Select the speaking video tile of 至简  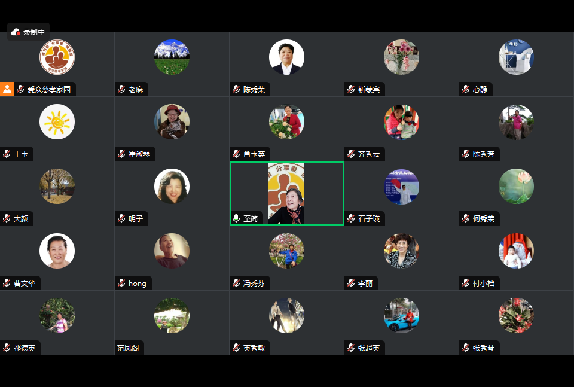tap(286, 193)
